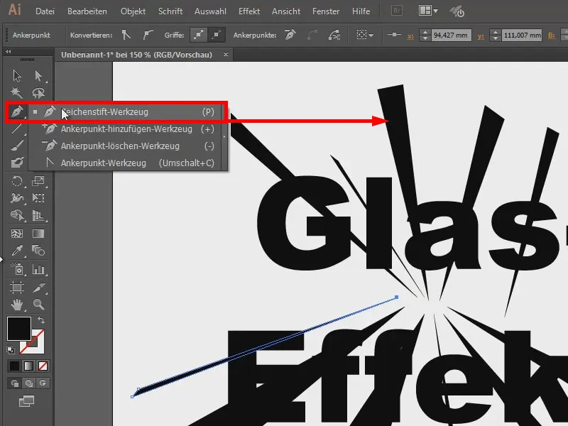
Task: Select the Magic Wand tool
Action: [x=16, y=93]
